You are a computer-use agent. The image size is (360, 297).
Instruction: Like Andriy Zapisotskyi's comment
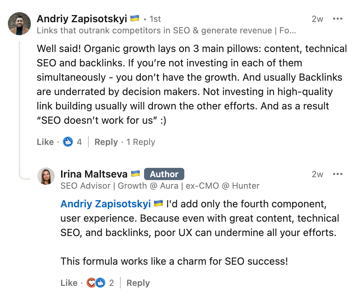[x=45, y=142]
